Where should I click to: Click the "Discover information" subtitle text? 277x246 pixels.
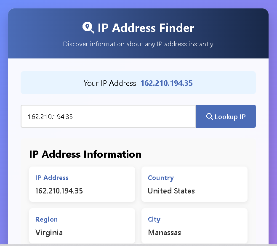(x=138, y=44)
